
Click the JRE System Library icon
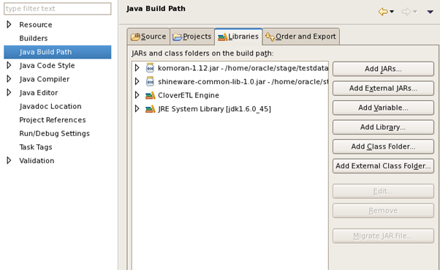click(x=150, y=109)
